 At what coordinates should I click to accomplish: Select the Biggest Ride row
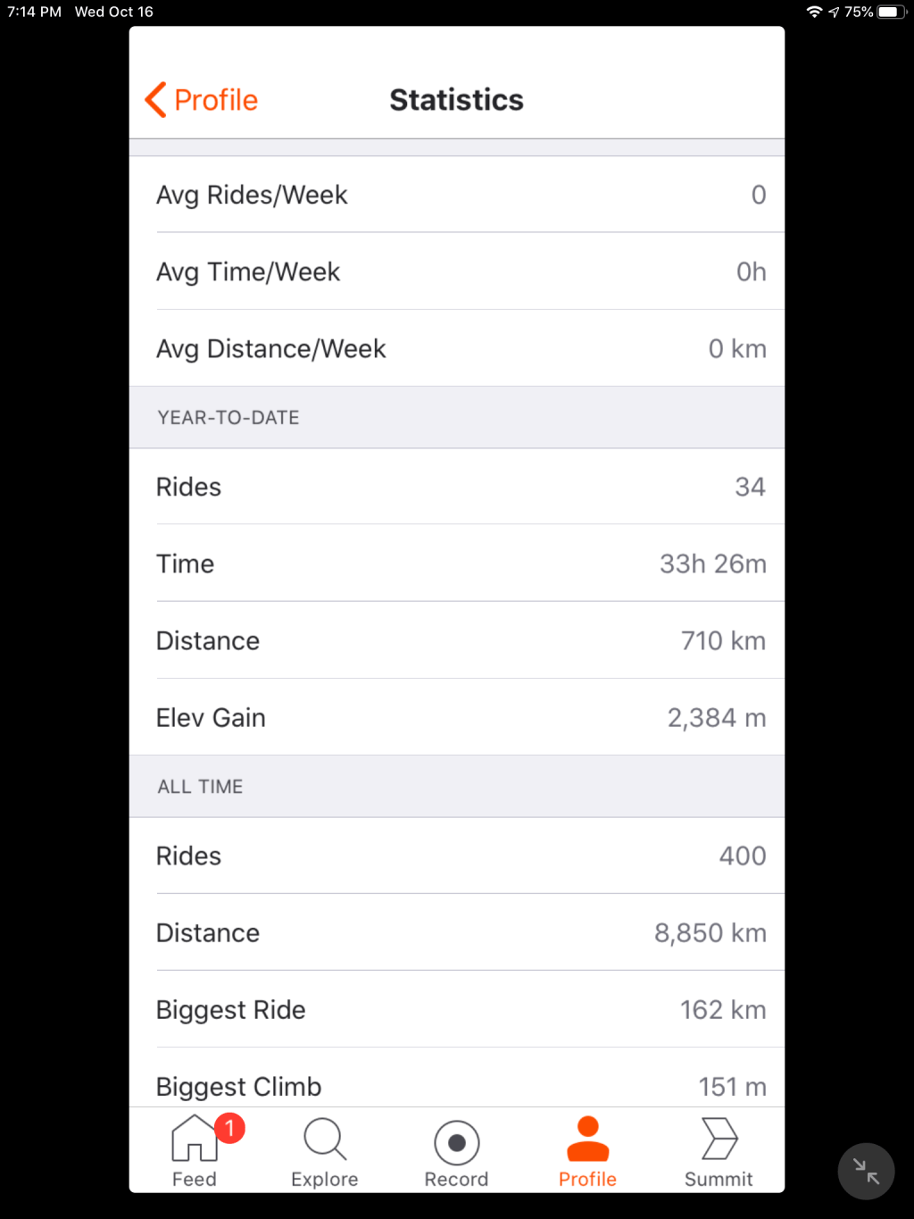[x=457, y=1009]
